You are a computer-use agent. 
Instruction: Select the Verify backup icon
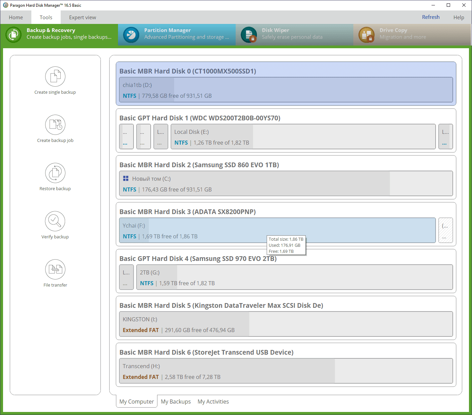tap(55, 221)
